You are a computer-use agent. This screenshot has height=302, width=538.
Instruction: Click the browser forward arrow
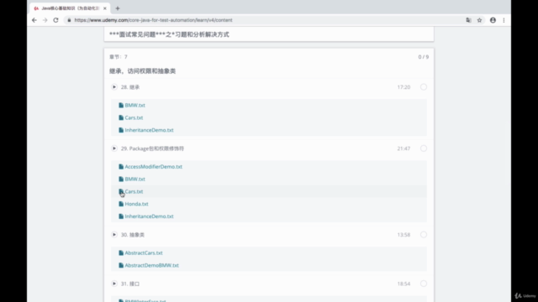pyautogui.click(x=45, y=20)
